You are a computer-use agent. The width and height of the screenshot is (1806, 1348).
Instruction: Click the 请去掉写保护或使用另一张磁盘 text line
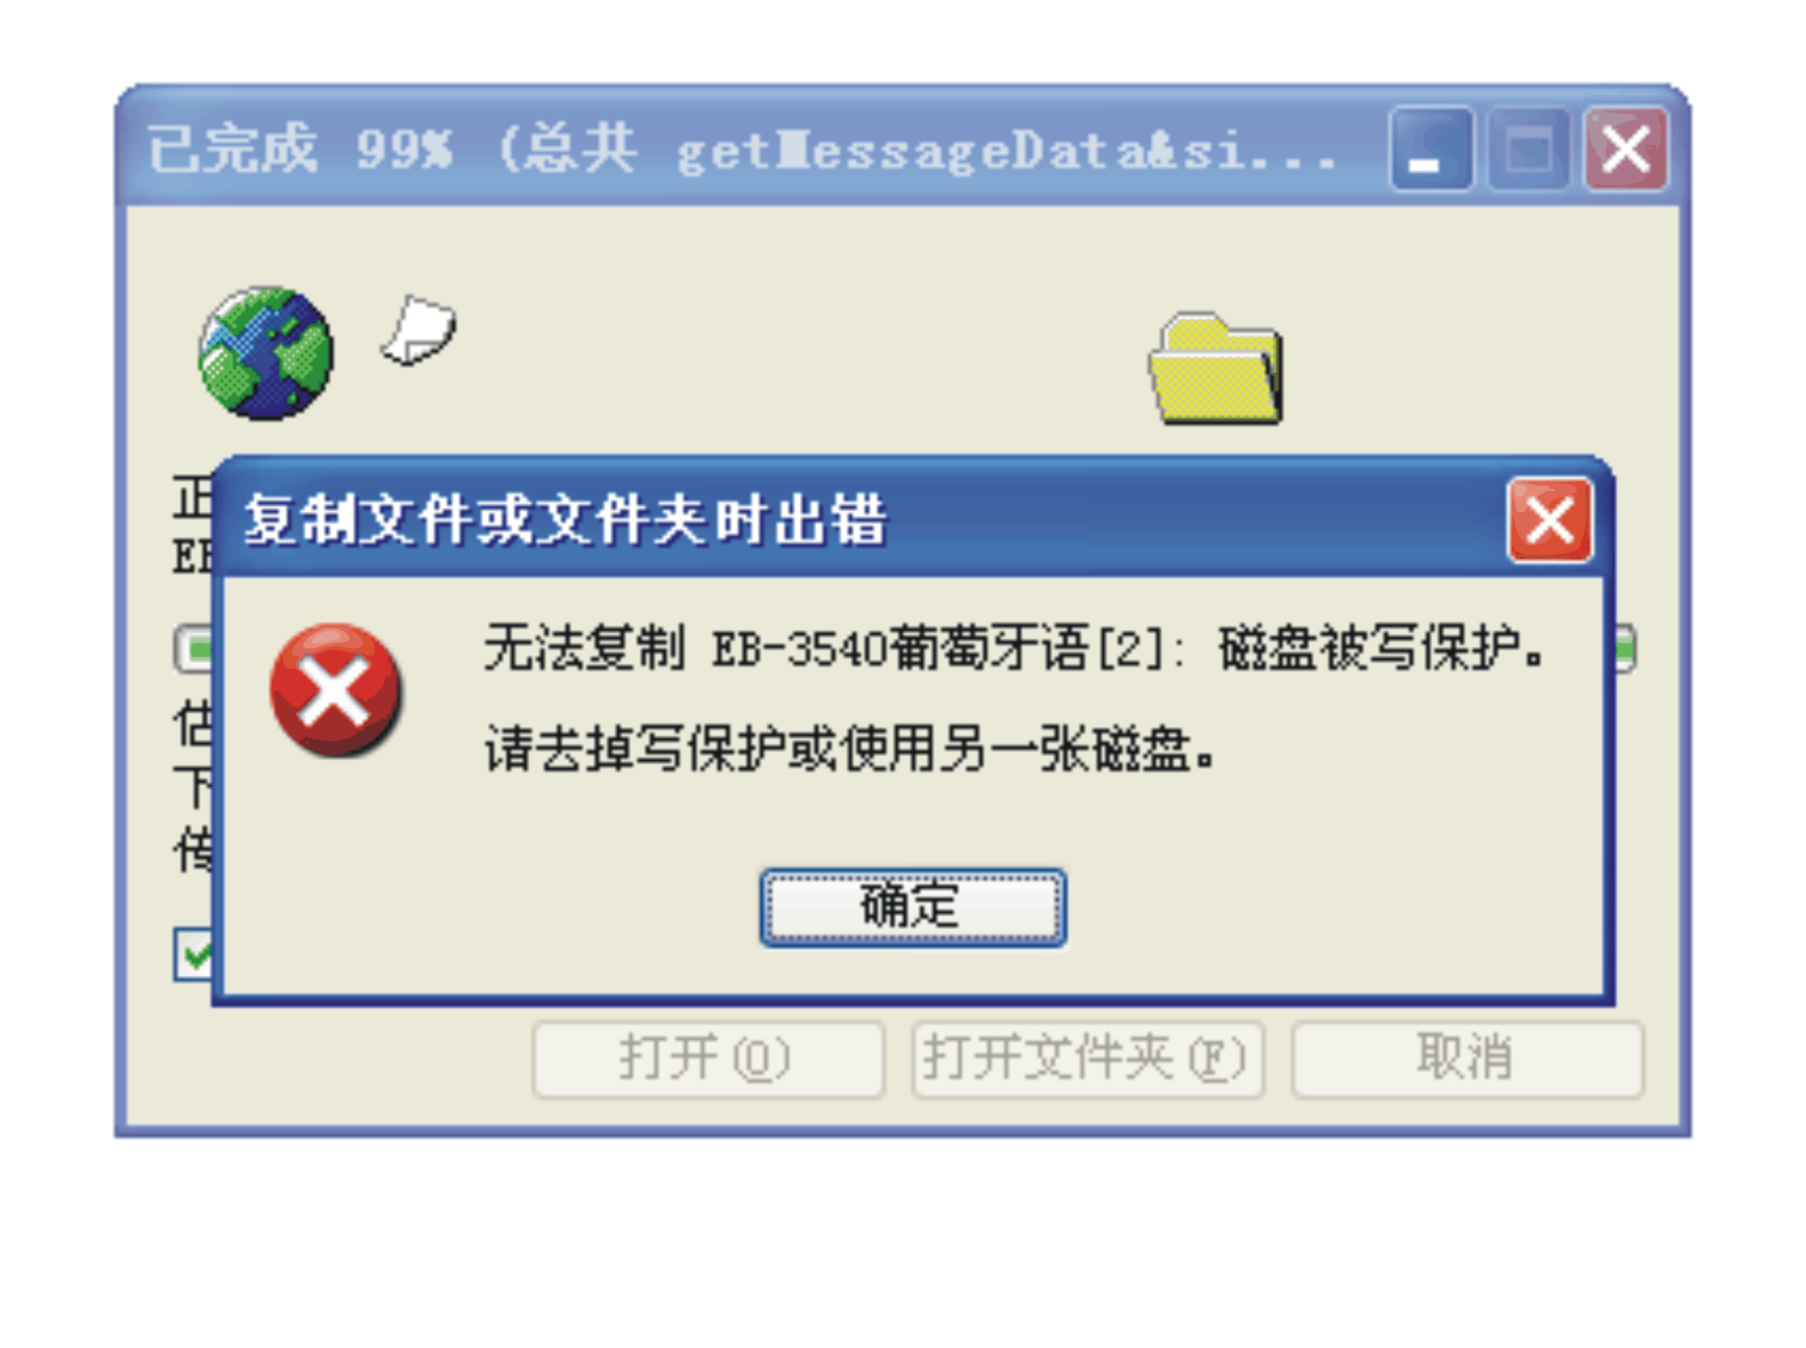point(849,748)
